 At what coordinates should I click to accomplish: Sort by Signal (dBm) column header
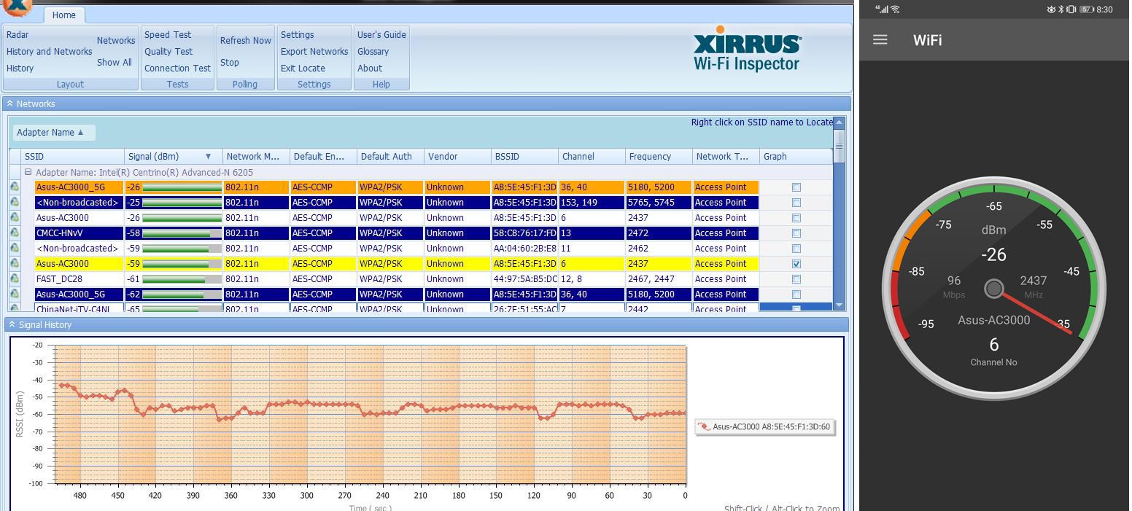click(173, 157)
